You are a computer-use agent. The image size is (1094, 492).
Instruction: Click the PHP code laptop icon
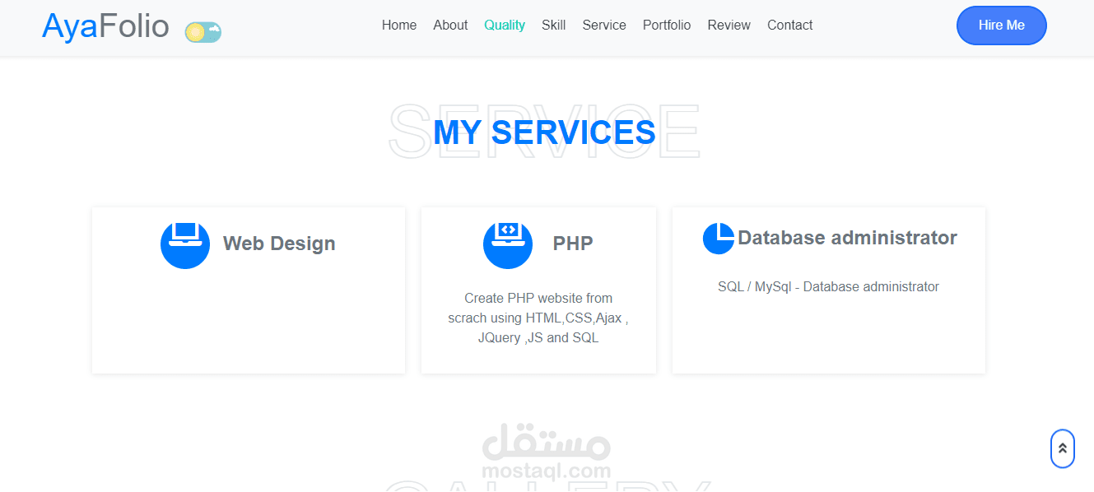508,244
